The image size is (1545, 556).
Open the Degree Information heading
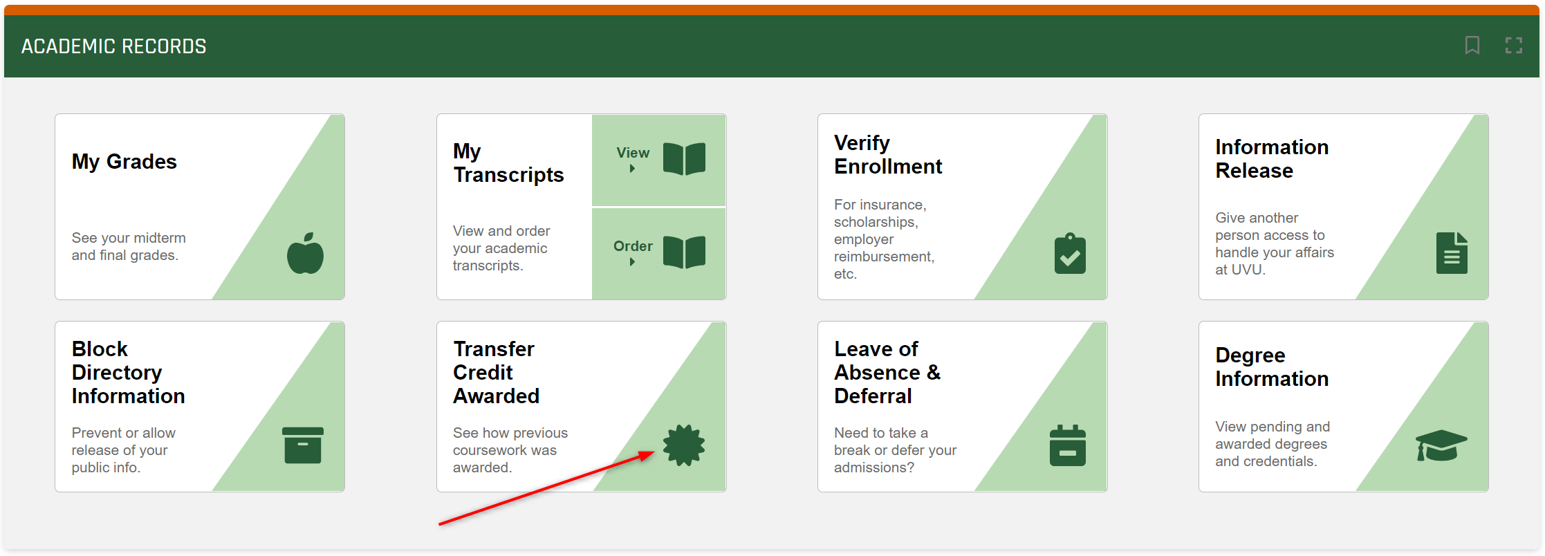[1271, 367]
